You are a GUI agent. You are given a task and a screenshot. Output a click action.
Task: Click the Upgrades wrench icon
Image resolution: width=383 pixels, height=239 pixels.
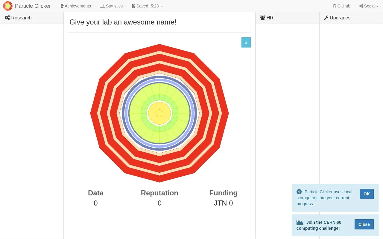[x=326, y=18]
